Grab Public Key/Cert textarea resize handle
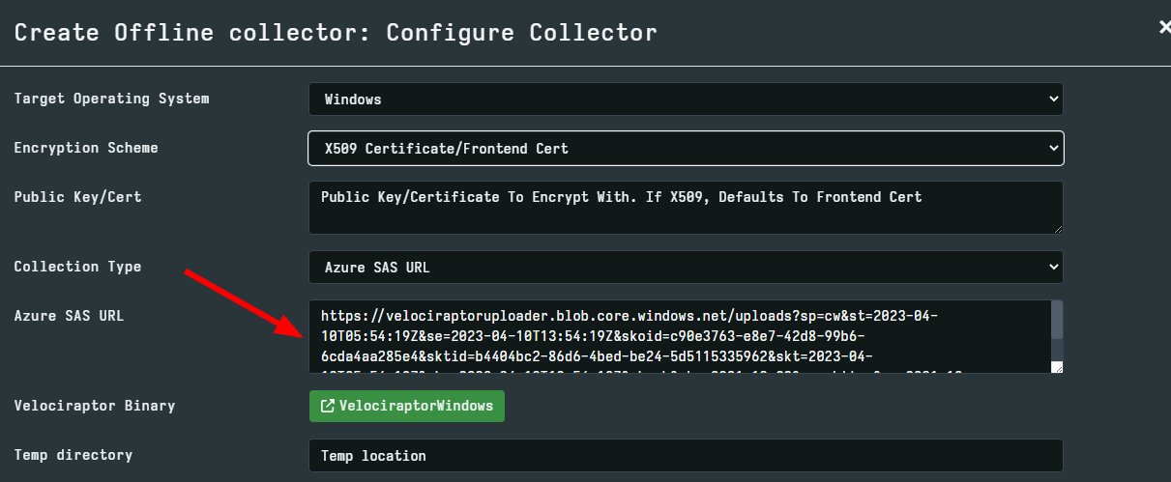The image size is (1171, 482). pyautogui.click(x=1057, y=228)
